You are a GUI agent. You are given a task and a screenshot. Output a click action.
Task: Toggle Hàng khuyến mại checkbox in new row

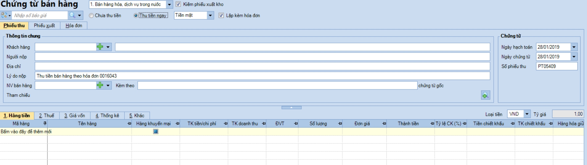[x=156, y=132]
